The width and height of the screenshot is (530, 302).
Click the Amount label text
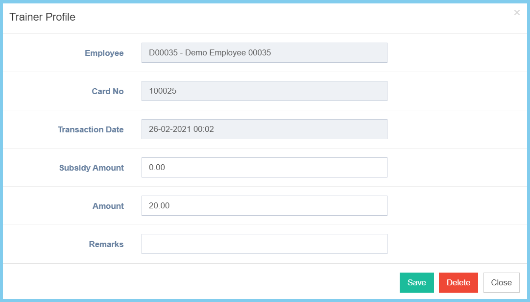pyautogui.click(x=108, y=206)
